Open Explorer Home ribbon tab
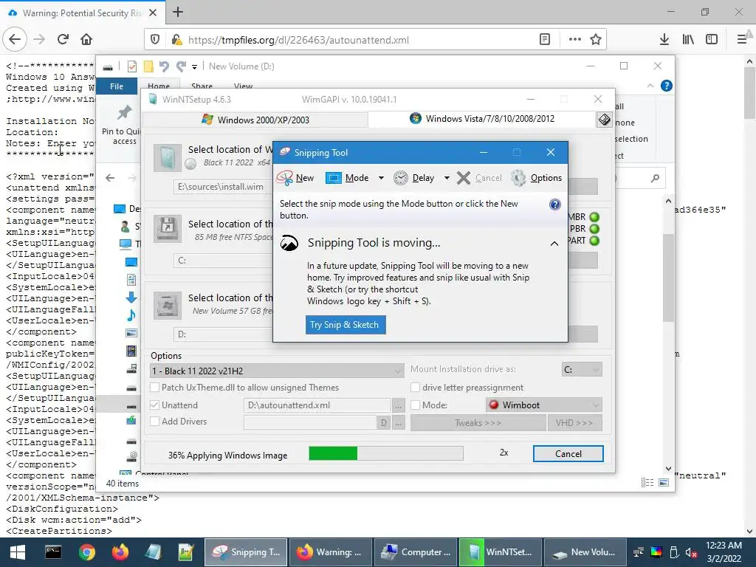 click(159, 86)
